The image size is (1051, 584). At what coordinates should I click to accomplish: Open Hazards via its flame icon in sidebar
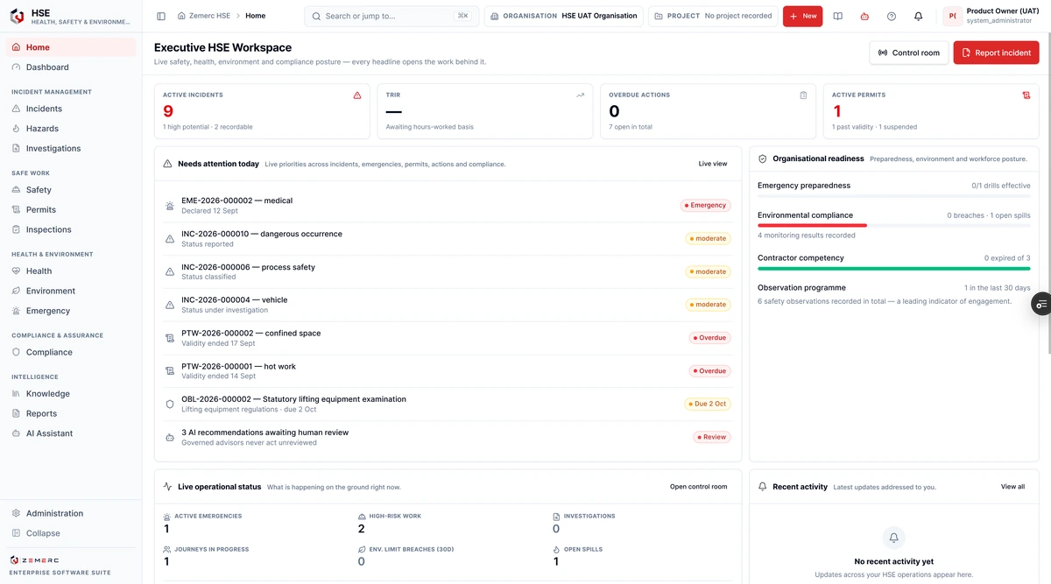[x=17, y=129]
